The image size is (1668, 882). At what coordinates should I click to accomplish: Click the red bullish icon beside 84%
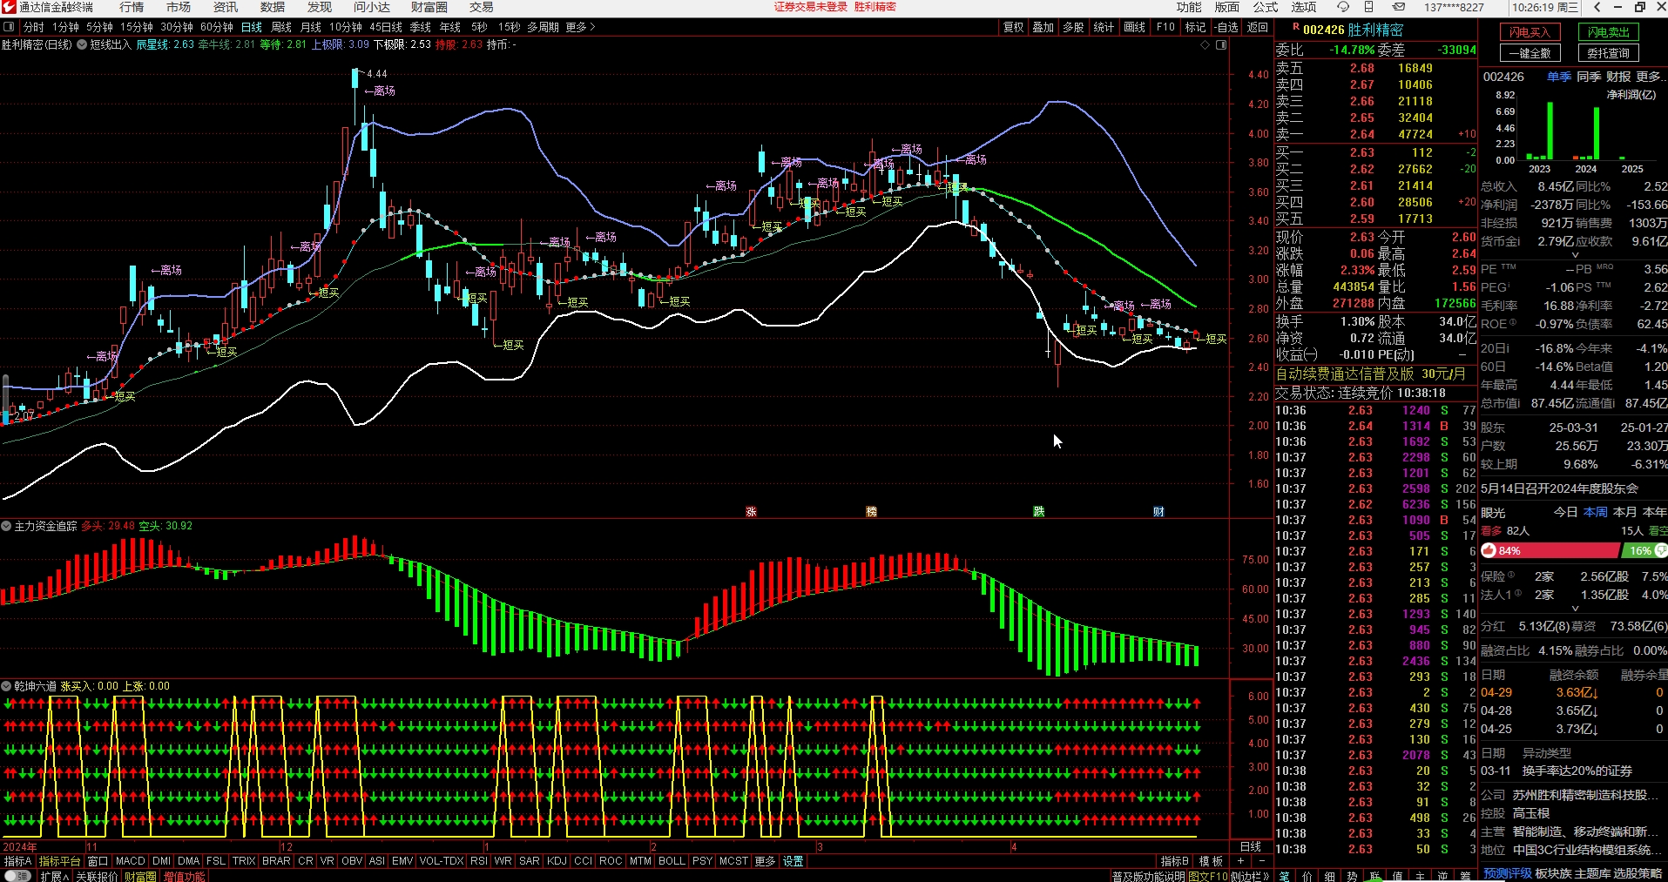tap(1489, 550)
